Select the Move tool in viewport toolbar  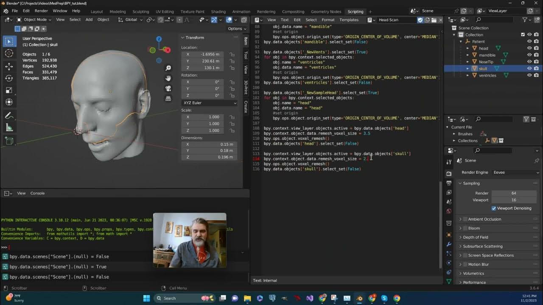pos(9,66)
